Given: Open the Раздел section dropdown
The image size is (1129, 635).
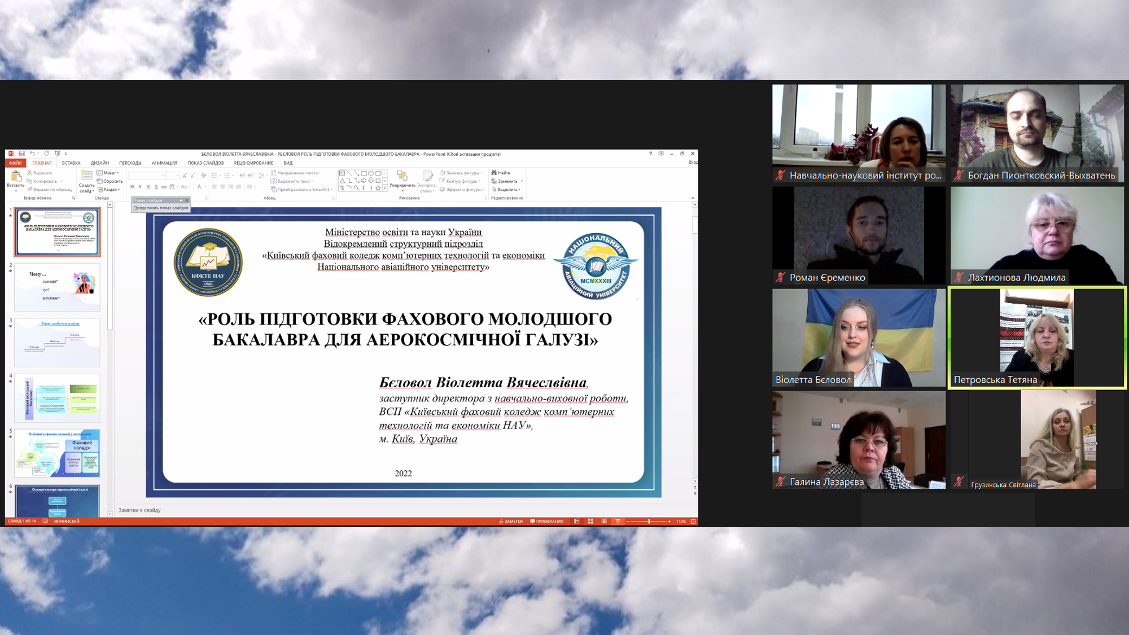Looking at the screenshot, I should coord(110,190).
